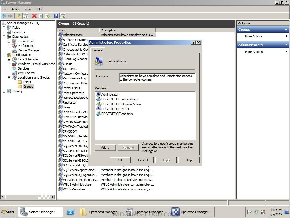This screenshot has height=218, width=290.
Task: Click the Up one level toolbar icon
Action: [19, 16]
